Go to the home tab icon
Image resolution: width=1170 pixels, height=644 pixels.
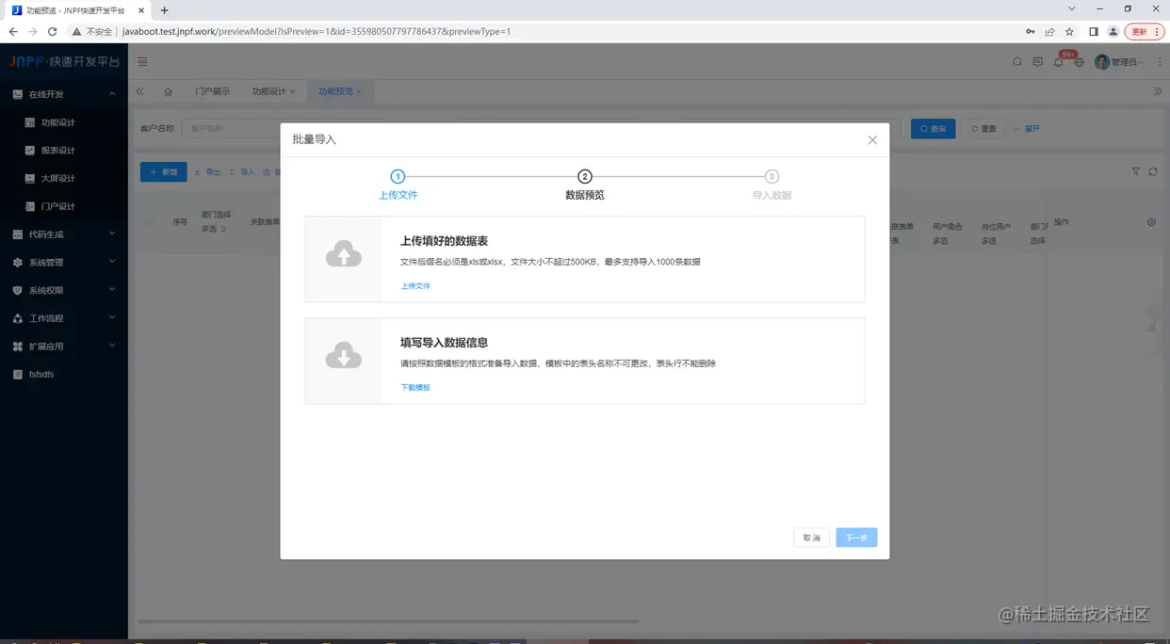coord(168,91)
